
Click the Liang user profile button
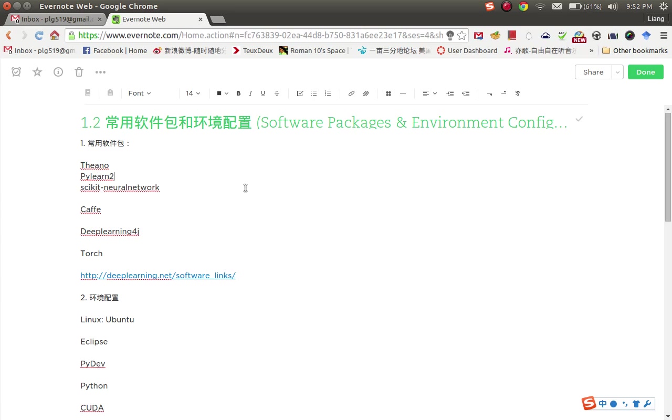pos(656,19)
